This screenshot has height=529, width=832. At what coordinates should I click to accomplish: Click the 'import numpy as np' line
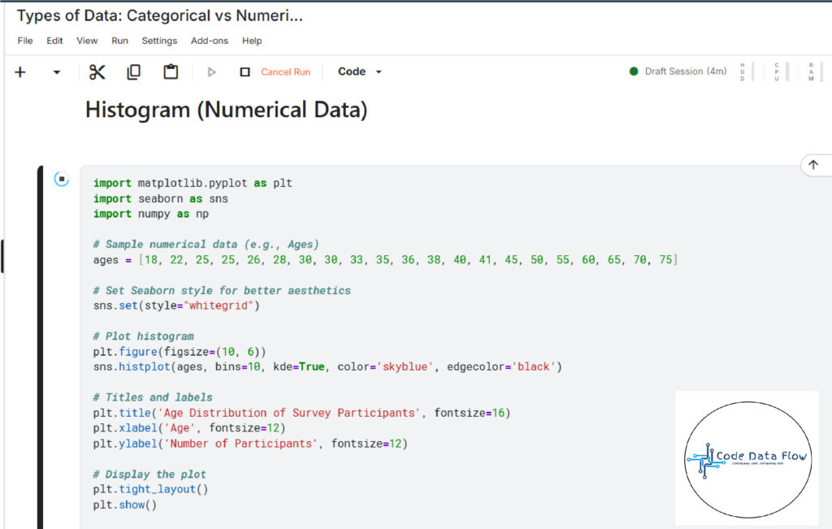pos(151,214)
